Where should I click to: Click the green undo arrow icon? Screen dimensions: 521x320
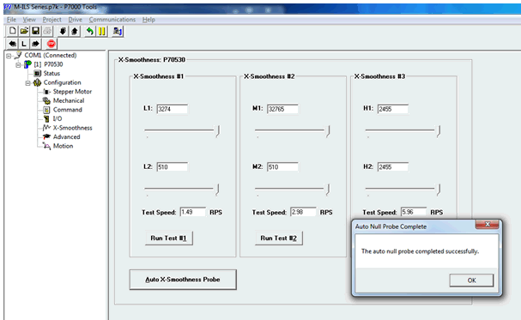(x=90, y=31)
